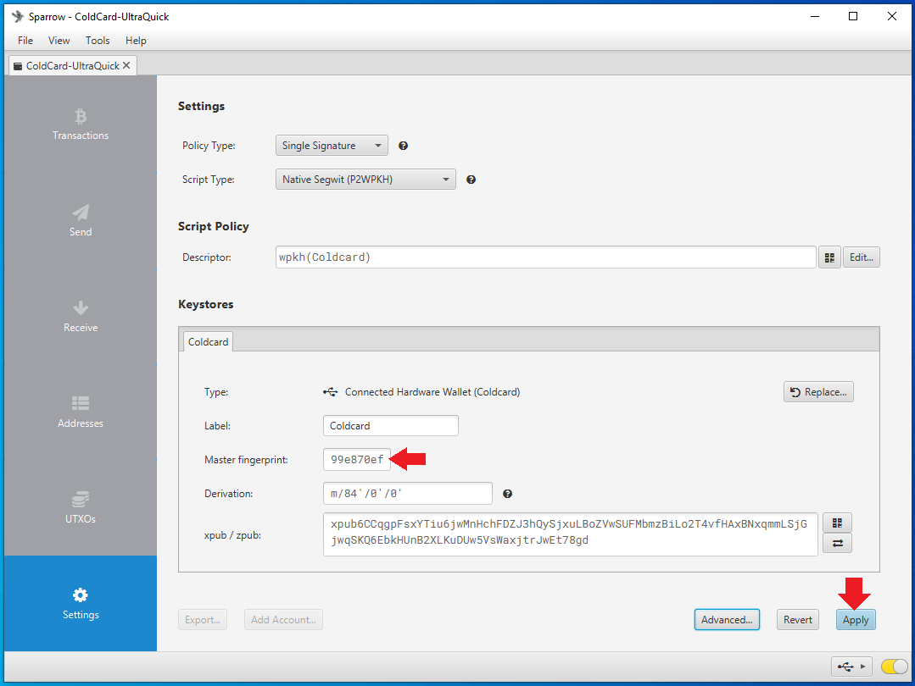Screen dimensions: 915x686
Task: Click the Advanced... button
Action: coord(727,620)
